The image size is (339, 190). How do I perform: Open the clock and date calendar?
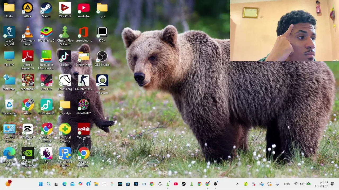coord(322,184)
